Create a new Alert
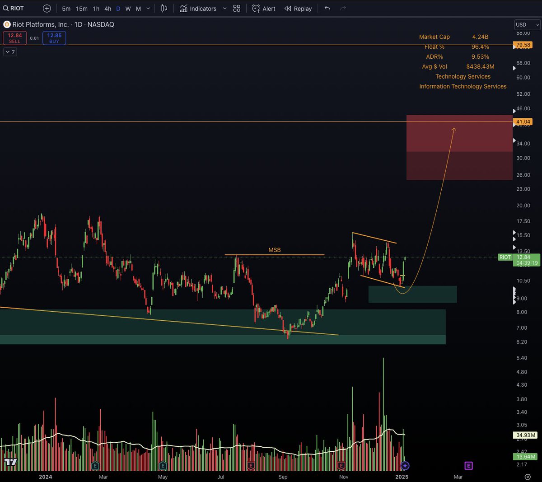The height and width of the screenshot is (482, 542). (x=264, y=9)
